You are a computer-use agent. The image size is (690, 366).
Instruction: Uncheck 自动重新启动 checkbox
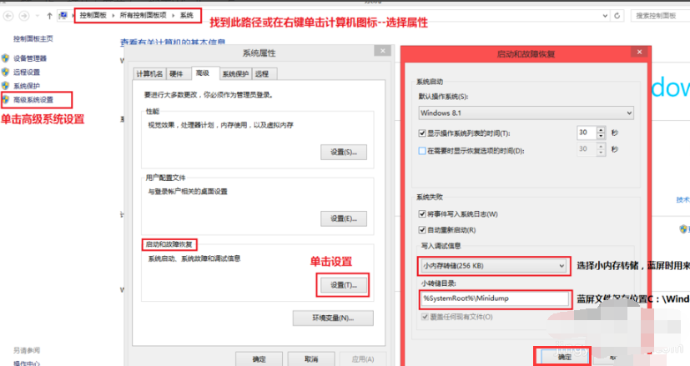pyautogui.click(x=422, y=229)
